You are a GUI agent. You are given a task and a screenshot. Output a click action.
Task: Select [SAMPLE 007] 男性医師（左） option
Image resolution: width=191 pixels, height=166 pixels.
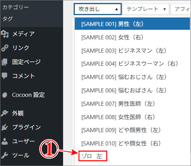click(x=132, y=104)
